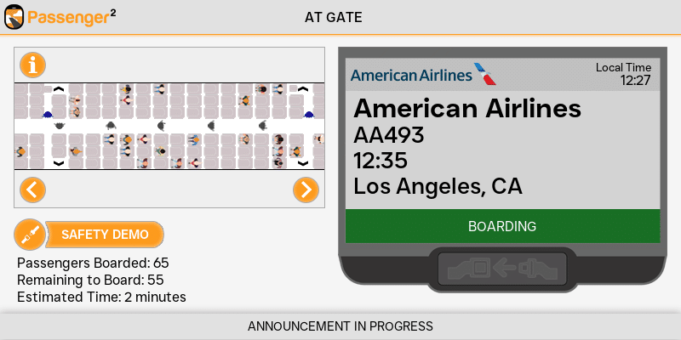Click the blue crew member in left galley
Viewport: 681px width, 340px height.
(x=48, y=115)
